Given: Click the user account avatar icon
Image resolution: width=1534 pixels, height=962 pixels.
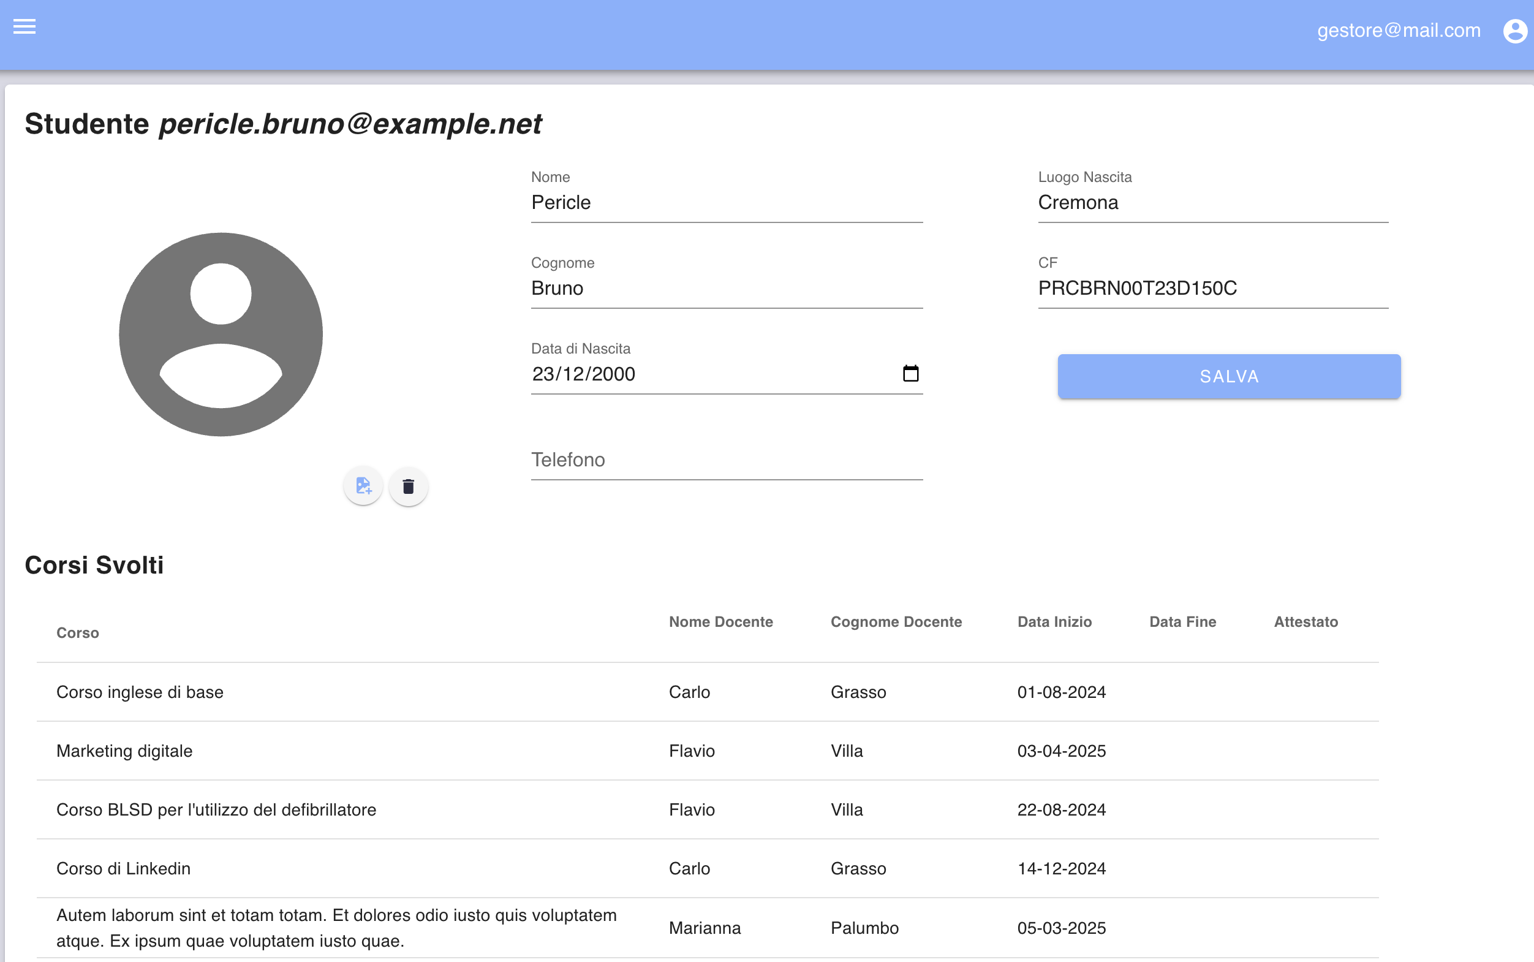Looking at the screenshot, I should click(1514, 31).
